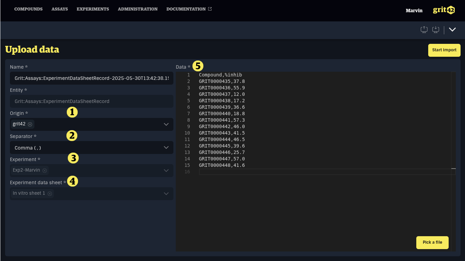Viewport: 465px width, 261px height.
Task: Open the Documentation link
Action: tap(186, 9)
